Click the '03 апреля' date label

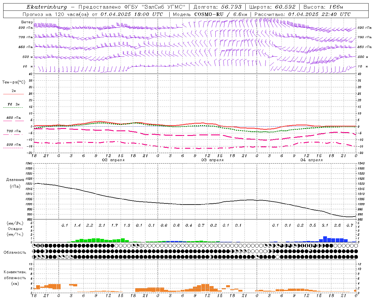point(212,160)
